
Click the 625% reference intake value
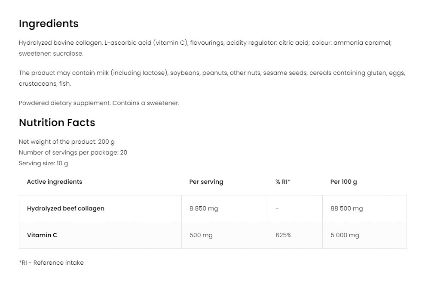[283, 235]
